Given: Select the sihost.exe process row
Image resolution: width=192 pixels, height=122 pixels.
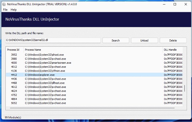Looking at the screenshot, I should point(94,55).
